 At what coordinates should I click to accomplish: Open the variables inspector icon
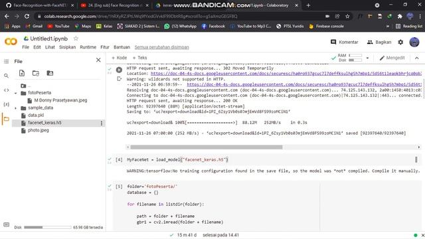(6, 104)
